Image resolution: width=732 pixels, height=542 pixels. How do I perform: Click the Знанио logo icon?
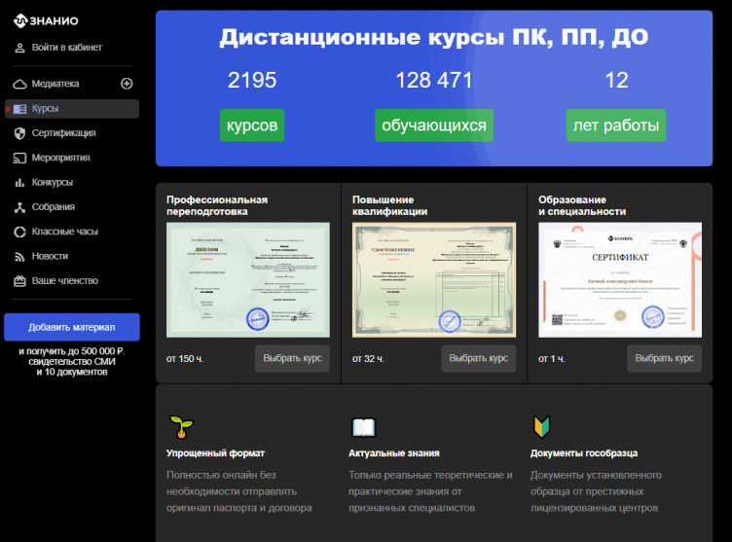(x=20, y=20)
